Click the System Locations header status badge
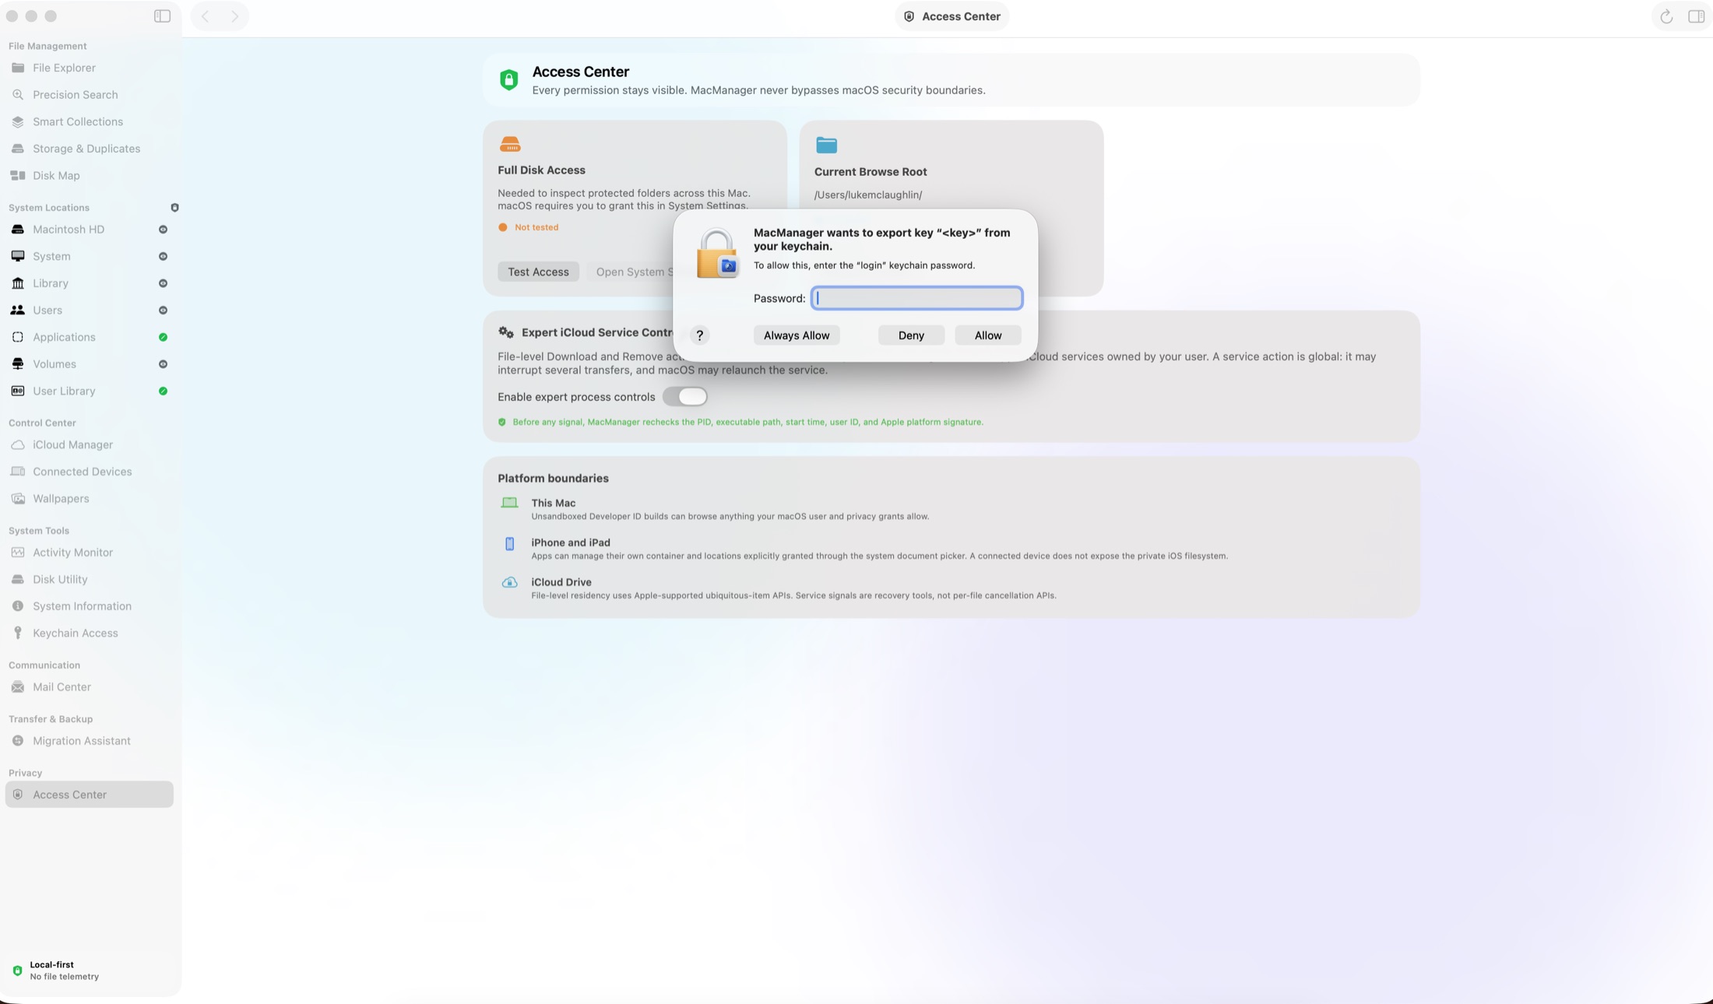1713x1004 pixels. coord(174,208)
